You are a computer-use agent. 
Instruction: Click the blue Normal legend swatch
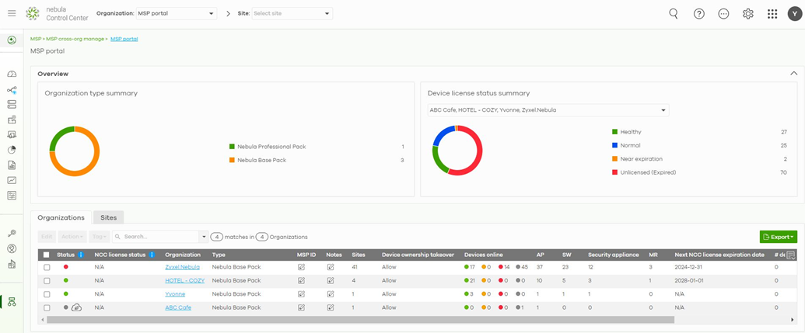615,145
